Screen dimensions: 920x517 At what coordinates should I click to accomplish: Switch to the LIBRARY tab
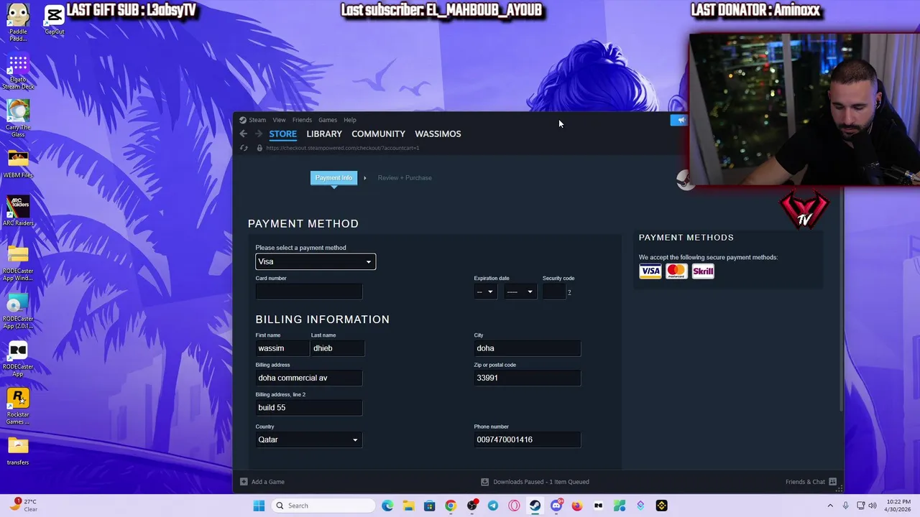point(324,134)
